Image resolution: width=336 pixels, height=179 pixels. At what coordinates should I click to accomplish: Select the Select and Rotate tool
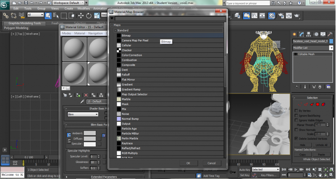pos(89,16)
